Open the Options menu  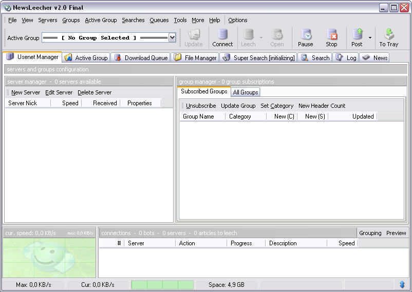[238, 20]
